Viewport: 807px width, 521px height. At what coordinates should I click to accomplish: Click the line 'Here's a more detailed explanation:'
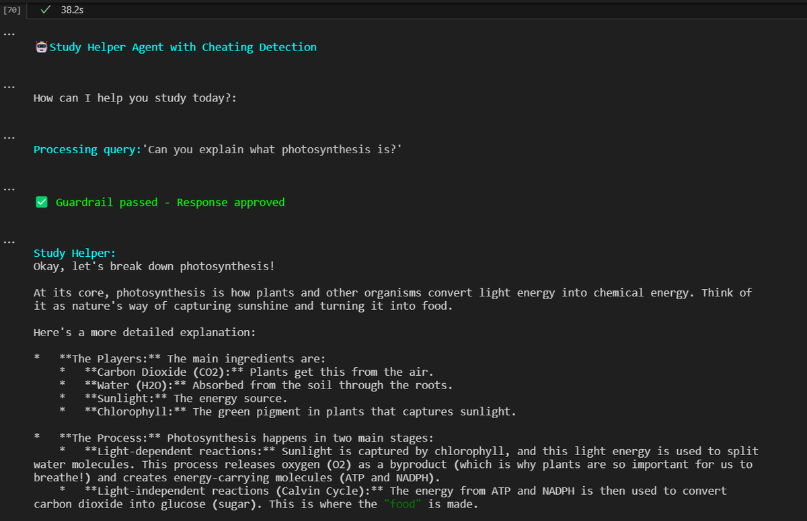[145, 332]
